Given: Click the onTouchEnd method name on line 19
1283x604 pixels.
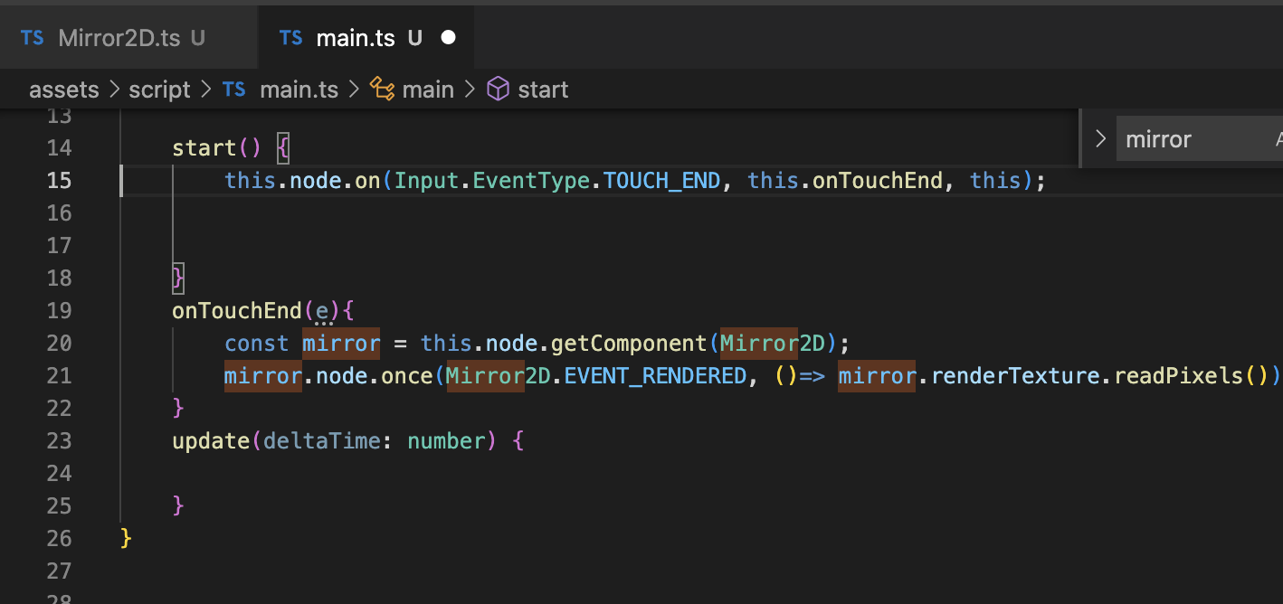Looking at the screenshot, I should pyautogui.click(x=237, y=311).
